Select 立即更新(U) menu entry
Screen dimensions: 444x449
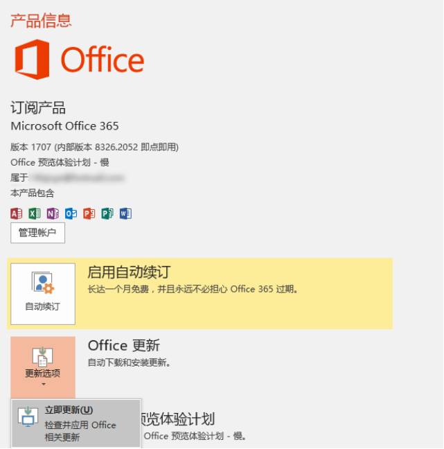pos(76,423)
